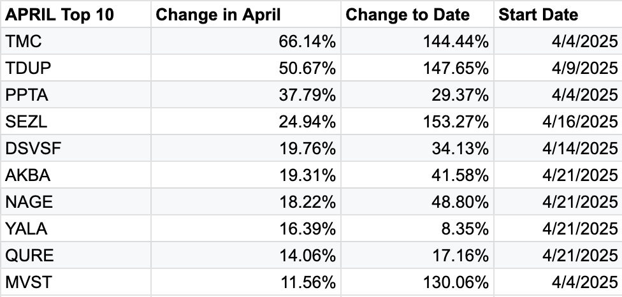Select the DSVSF ticker cell
The width and height of the screenshot is (622, 297).
76,148
